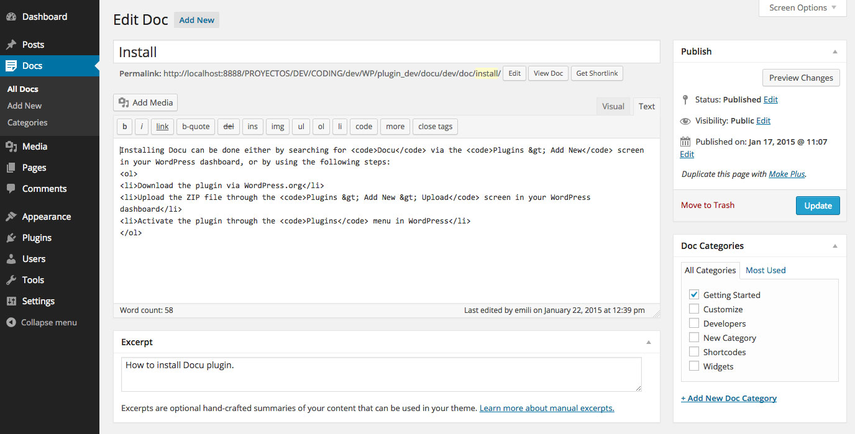The image size is (855, 434).
Task: Switch to the Visual editor tab
Action: [x=613, y=106]
